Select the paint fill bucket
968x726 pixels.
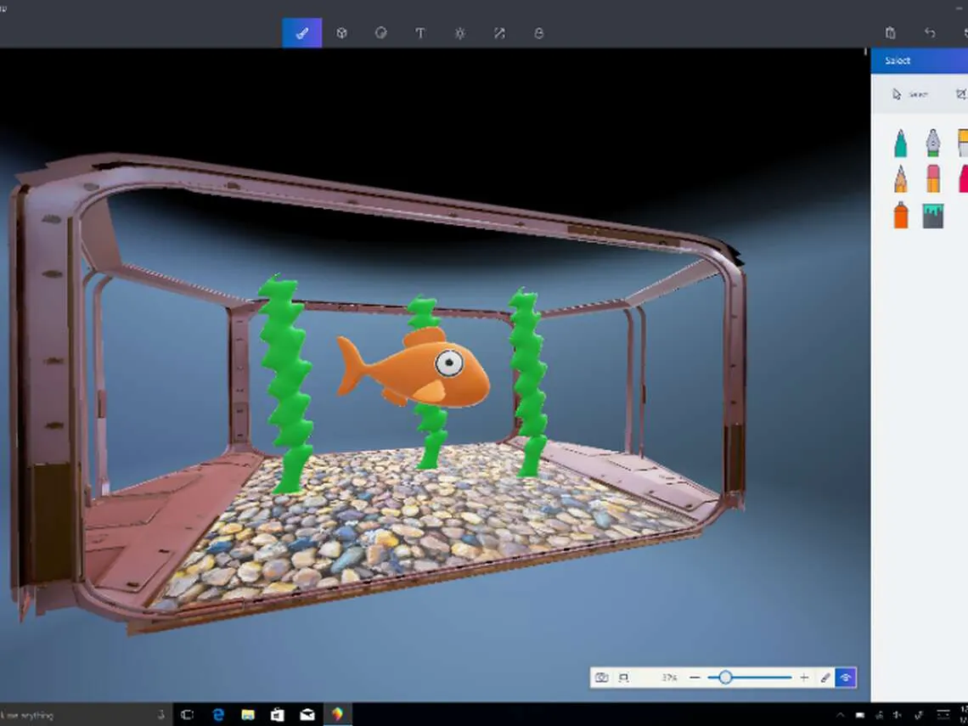pyautogui.click(x=932, y=215)
